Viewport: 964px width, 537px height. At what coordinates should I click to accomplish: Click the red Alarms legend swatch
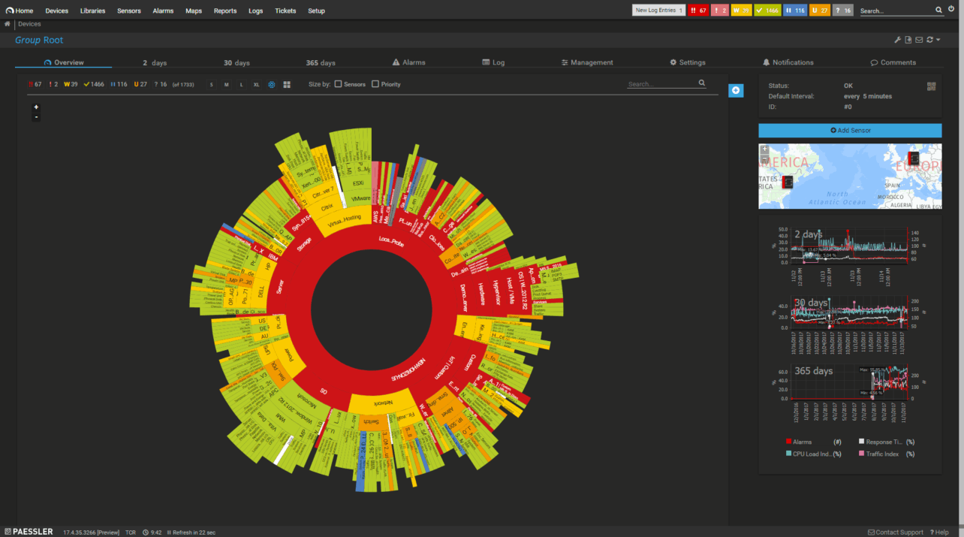[789, 442]
